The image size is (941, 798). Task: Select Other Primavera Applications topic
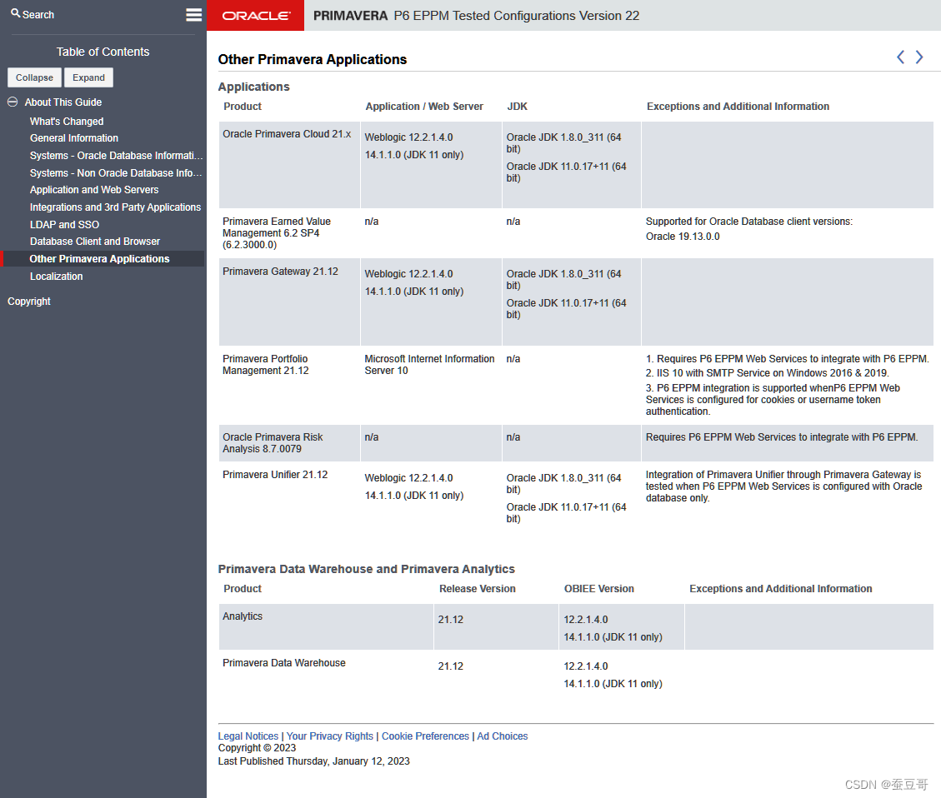100,258
